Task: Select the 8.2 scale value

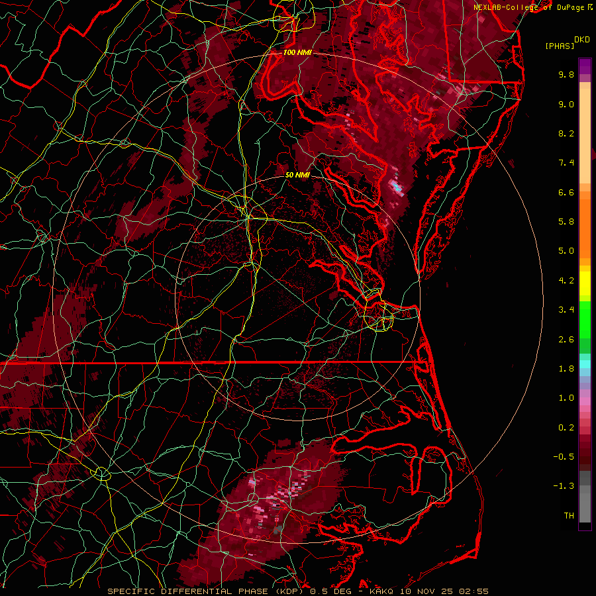Action: point(566,133)
